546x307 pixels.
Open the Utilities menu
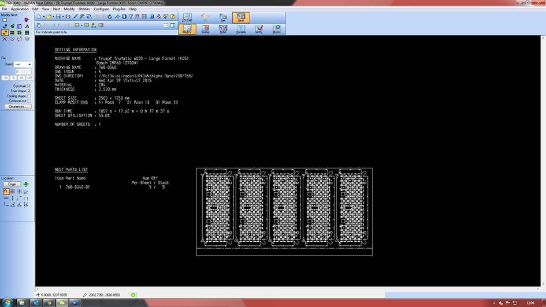pos(84,9)
